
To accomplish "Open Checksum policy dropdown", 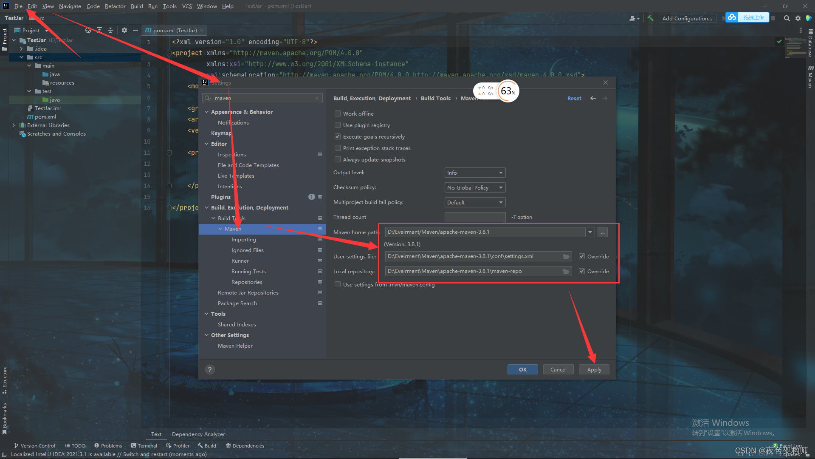I will pos(475,187).
